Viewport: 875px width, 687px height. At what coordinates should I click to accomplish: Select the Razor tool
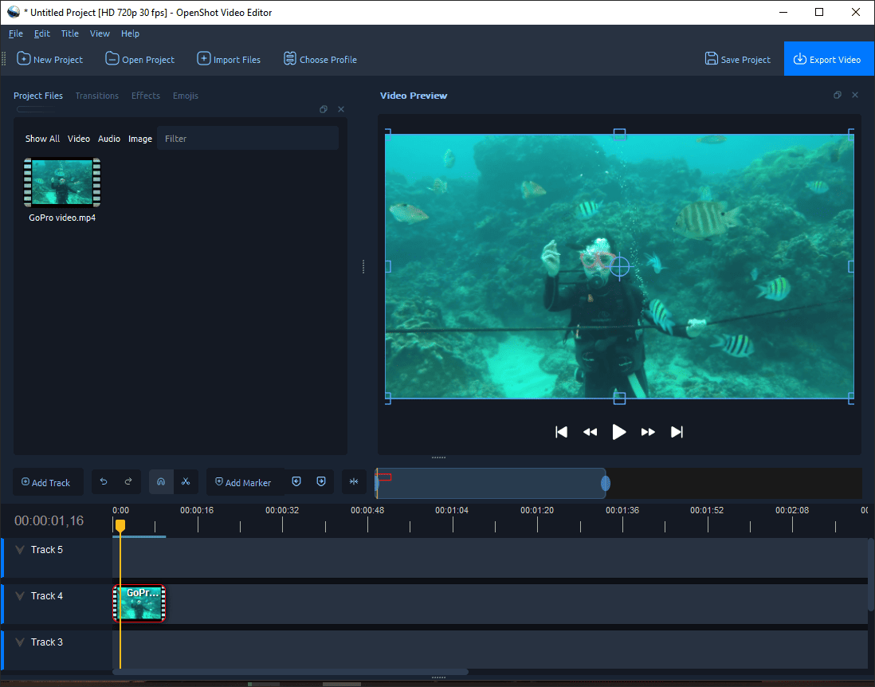point(186,481)
